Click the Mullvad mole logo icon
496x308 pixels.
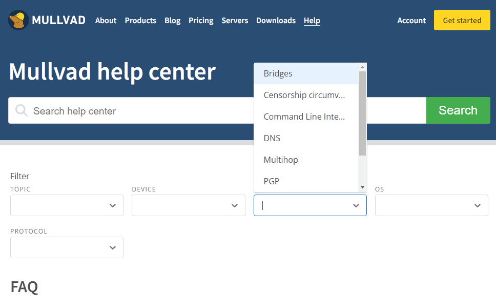[18, 20]
